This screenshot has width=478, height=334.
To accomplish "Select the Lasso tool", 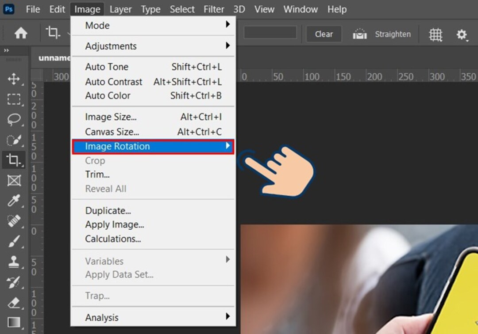I will pos(14,120).
